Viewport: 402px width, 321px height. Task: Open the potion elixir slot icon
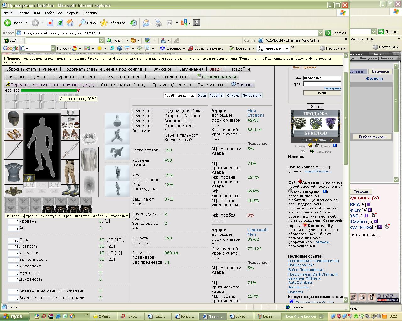point(117,120)
